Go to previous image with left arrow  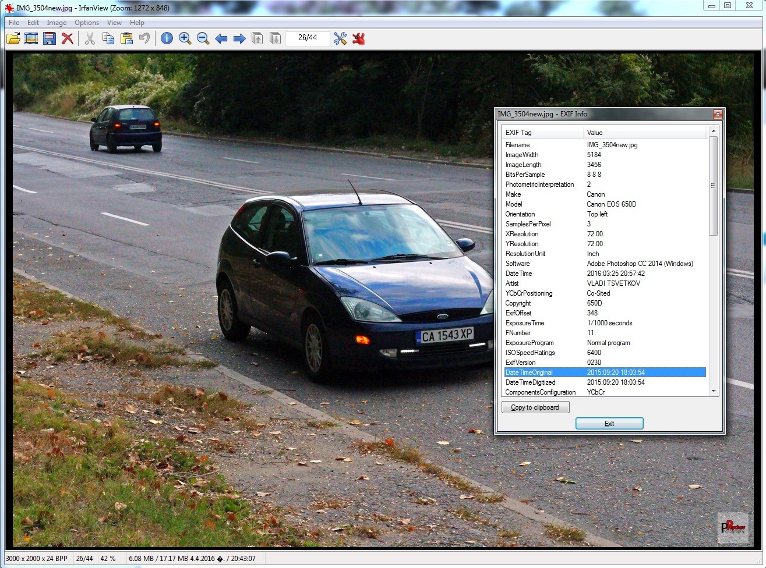pyautogui.click(x=221, y=38)
